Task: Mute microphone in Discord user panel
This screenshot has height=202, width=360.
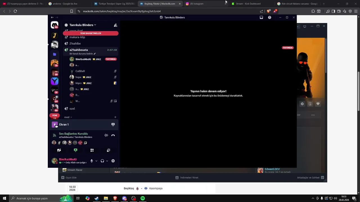Action: 92,161
